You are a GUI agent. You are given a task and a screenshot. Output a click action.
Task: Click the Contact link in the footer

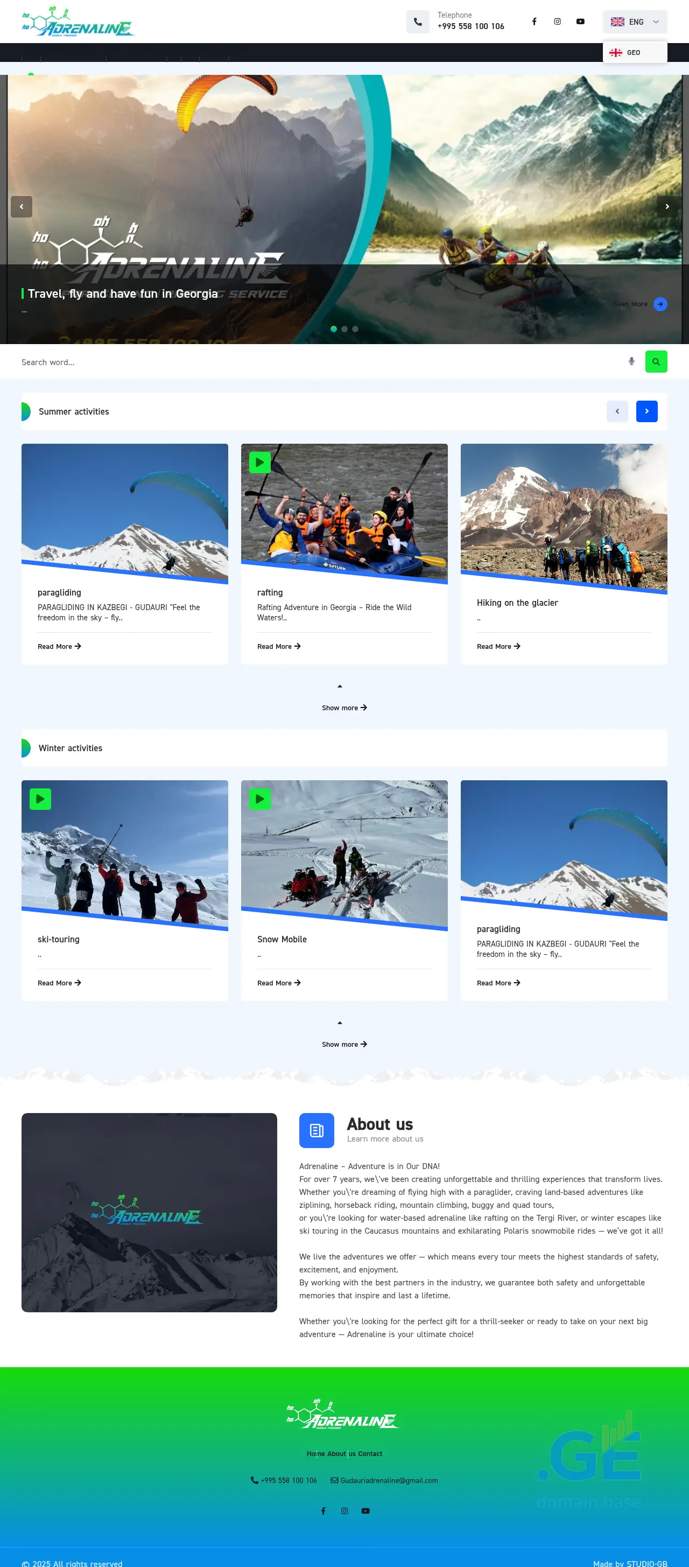pyautogui.click(x=370, y=1454)
